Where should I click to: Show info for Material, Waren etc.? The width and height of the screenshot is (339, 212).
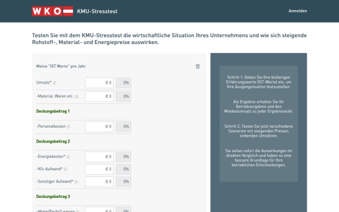76,97
